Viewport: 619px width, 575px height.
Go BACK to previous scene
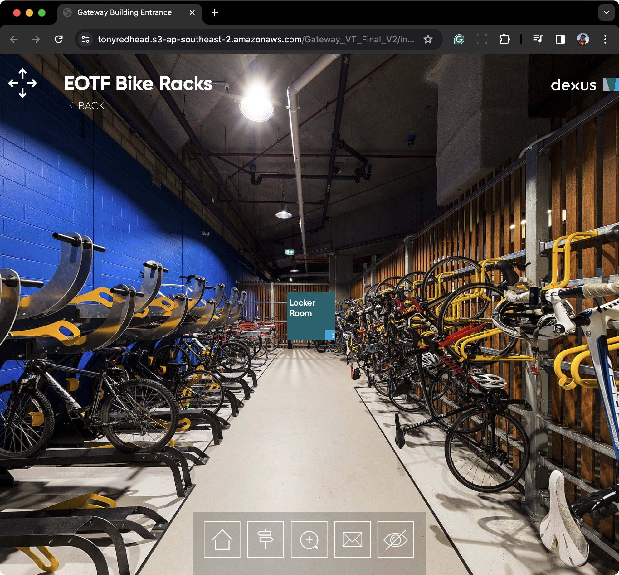(x=88, y=106)
